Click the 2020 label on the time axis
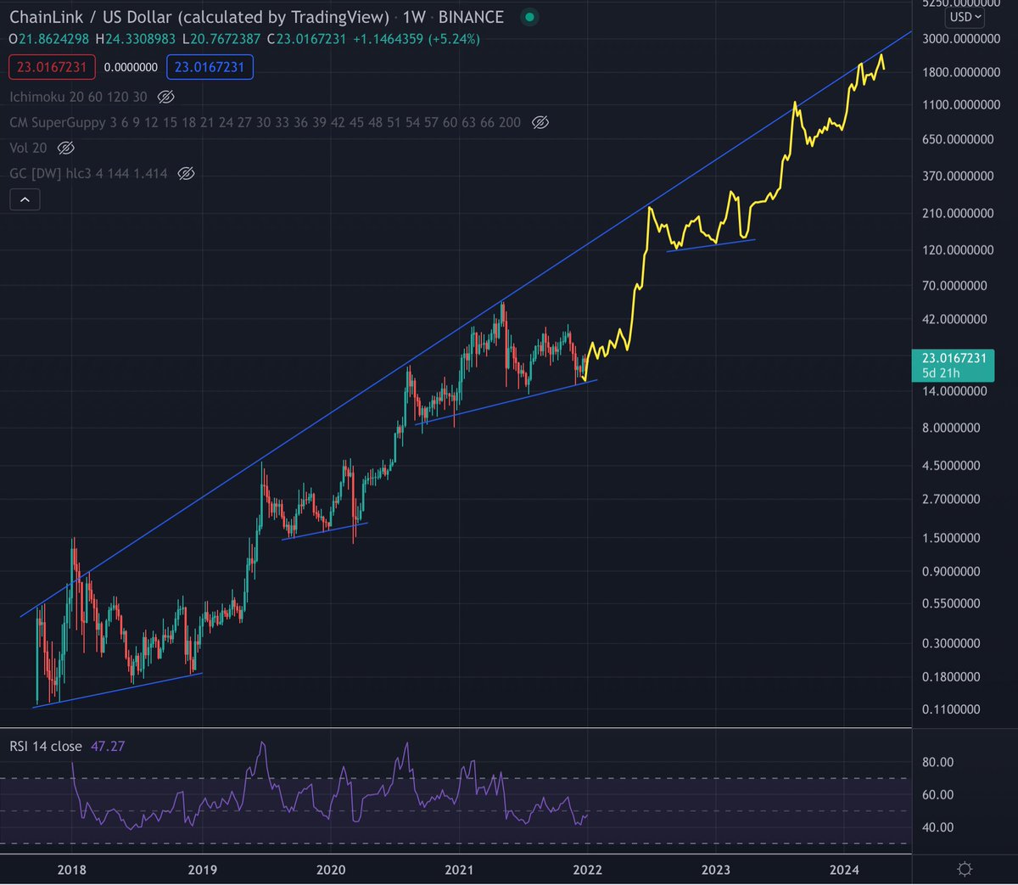This screenshot has width=1018, height=885. coord(330,870)
